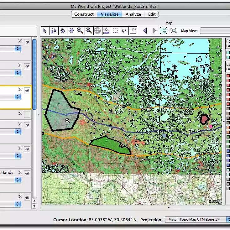Switch to the Construct tab
Image resolution: width=230 pixels, height=230 pixels.
coord(84,14)
